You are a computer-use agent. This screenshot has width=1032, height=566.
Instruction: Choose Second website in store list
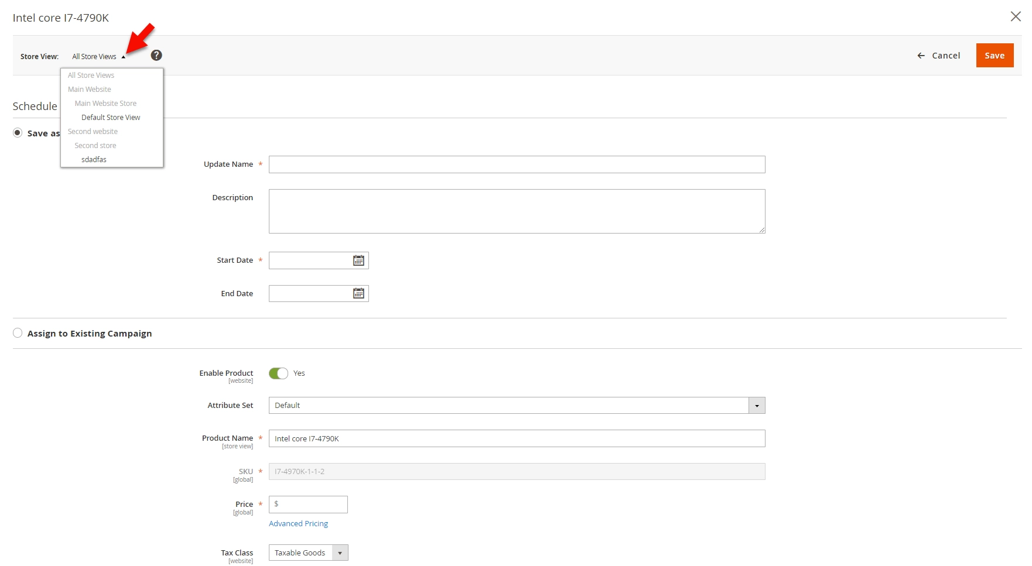coord(93,132)
